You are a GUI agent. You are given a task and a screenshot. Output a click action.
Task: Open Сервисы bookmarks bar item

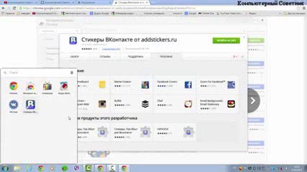pyautogui.click(x=8, y=13)
